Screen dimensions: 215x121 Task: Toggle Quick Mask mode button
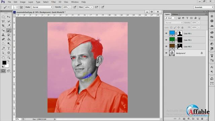point(3,71)
